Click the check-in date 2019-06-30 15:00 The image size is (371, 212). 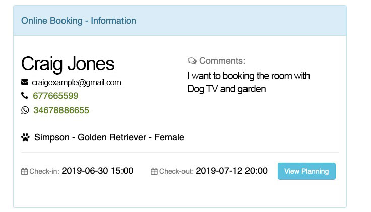tap(97, 171)
